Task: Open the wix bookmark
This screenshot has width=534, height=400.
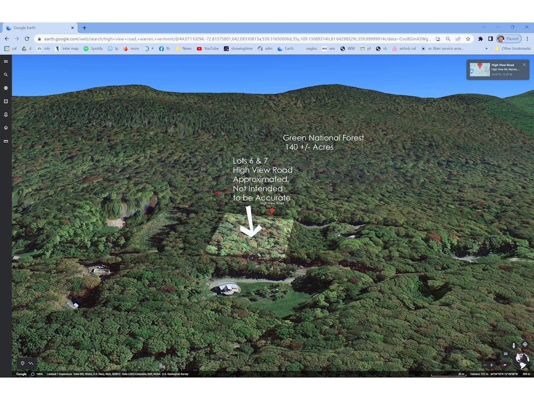Action: pyautogui.click(x=329, y=49)
